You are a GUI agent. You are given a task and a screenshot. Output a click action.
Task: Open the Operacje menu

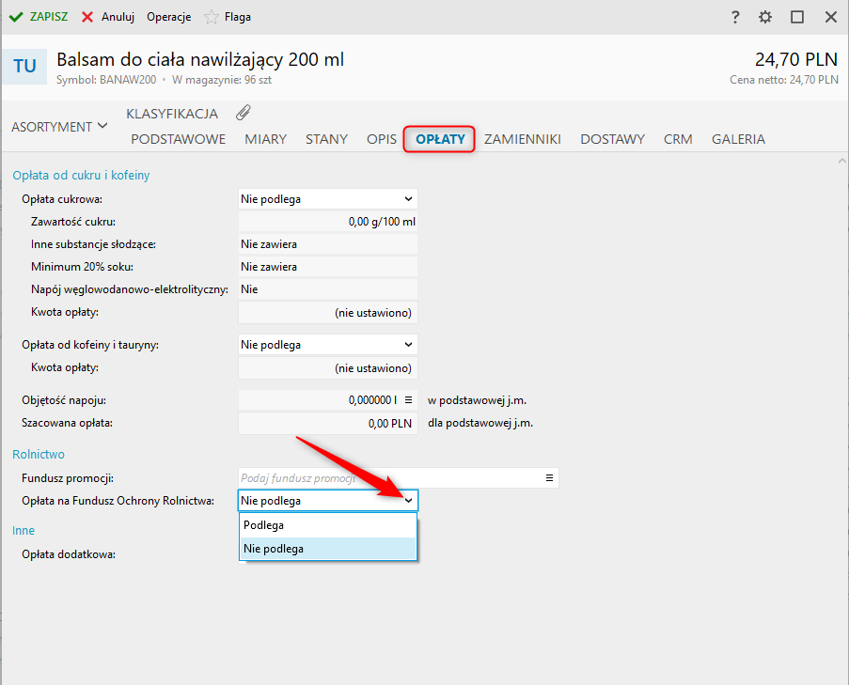coord(169,17)
